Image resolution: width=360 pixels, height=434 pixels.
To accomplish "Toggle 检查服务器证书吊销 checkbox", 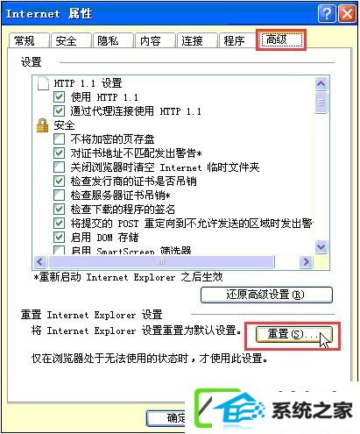I will click(59, 195).
